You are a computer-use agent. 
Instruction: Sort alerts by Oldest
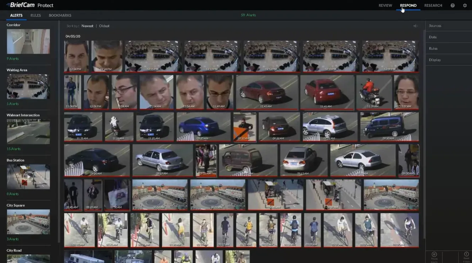[x=104, y=26]
